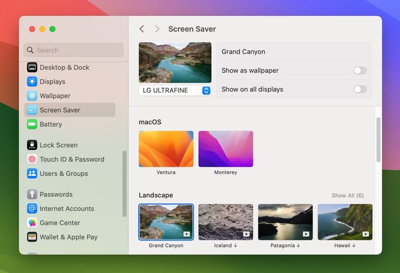This screenshot has height=273, width=400.
Task: Click the Users & Groups people icon
Action: pos(32,173)
